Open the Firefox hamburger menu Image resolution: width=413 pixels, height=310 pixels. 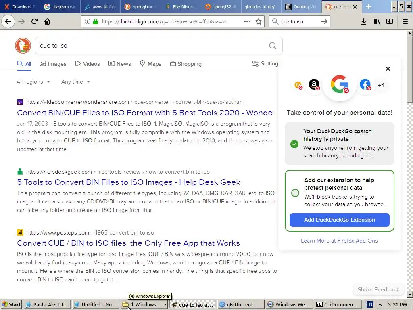click(x=405, y=21)
